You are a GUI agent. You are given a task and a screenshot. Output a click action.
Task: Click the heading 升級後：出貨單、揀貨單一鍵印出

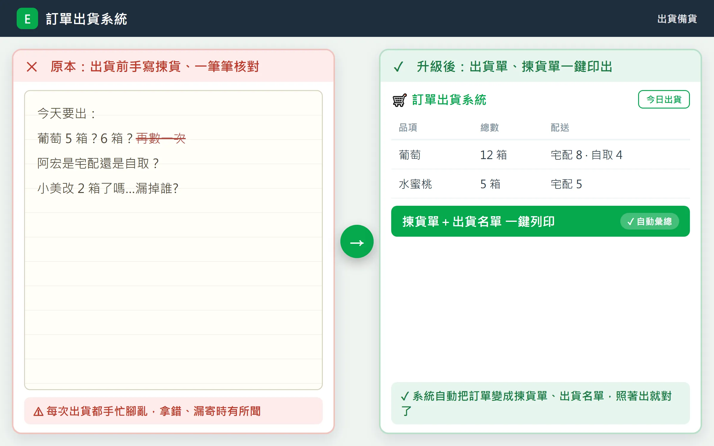point(514,67)
